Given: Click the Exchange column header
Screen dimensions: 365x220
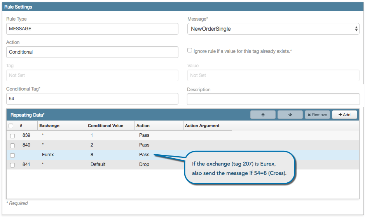Looking at the screenshot, I should (49, 126).
